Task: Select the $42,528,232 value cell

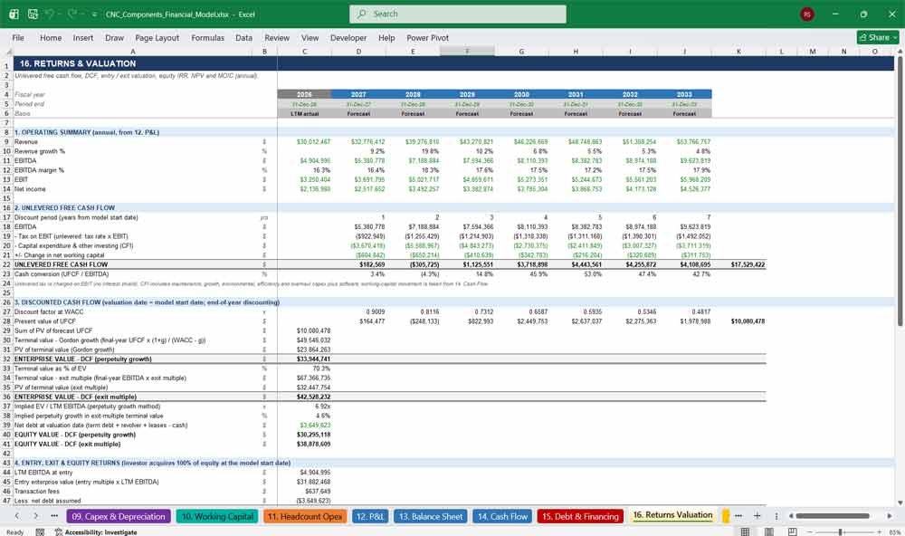Action: (x=304, y=397)
